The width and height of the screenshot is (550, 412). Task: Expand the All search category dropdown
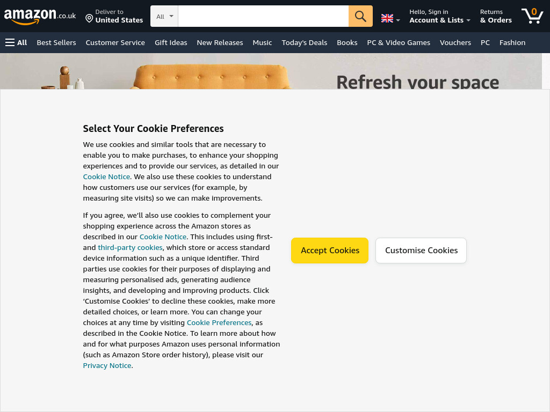164,16
